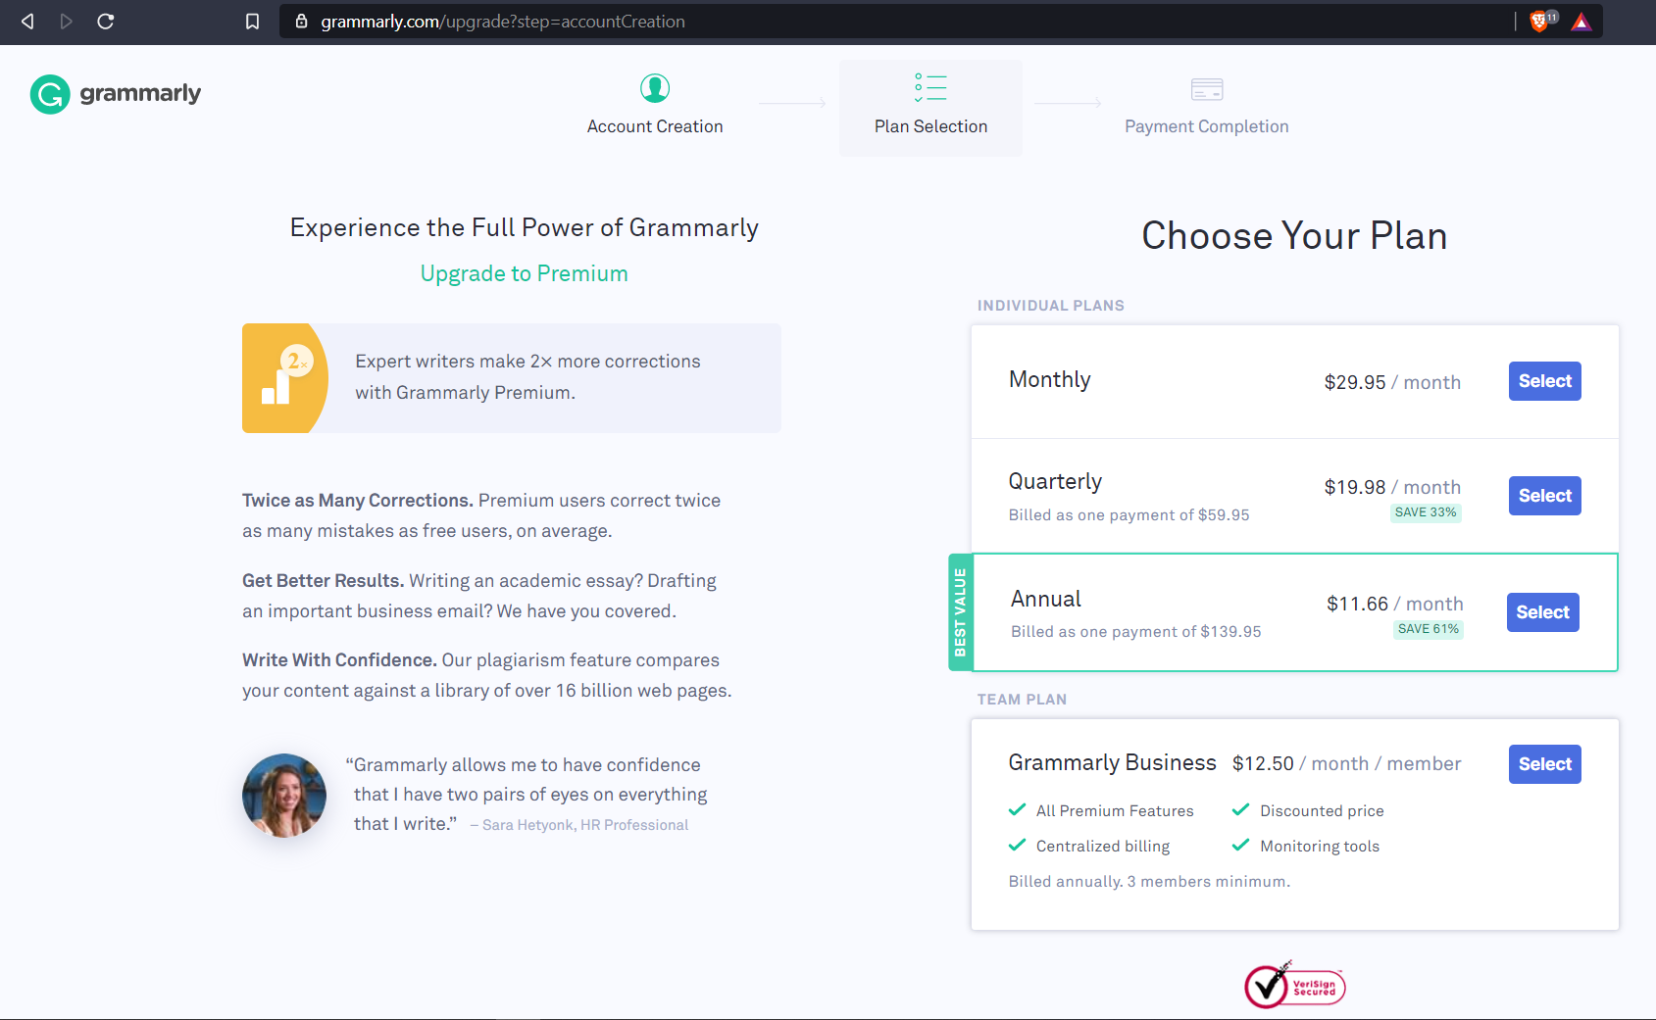Viewport: 1656px width, 1020px height.
Task: Click the browser address bar URL
Action: coord(503,22)
